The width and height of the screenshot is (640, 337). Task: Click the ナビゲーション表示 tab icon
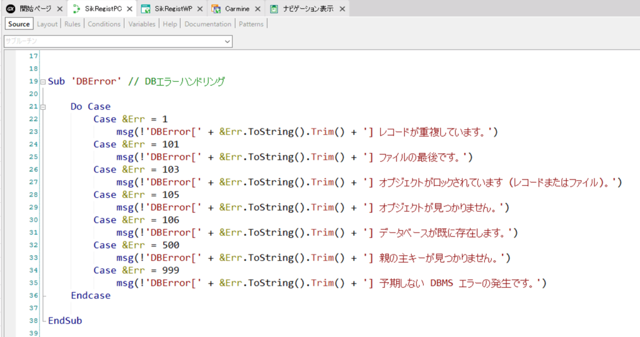275,9
